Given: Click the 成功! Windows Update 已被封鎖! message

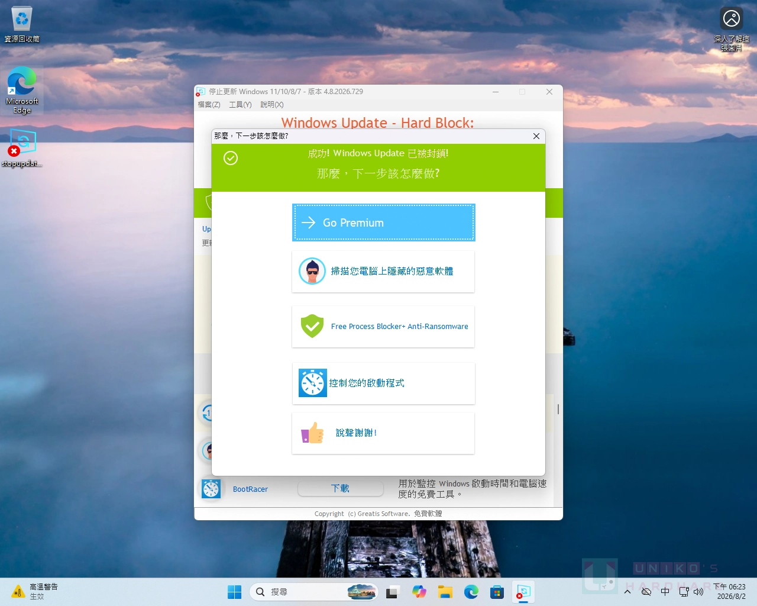Looking at the screenshot, I should click(x=378, y=153).
